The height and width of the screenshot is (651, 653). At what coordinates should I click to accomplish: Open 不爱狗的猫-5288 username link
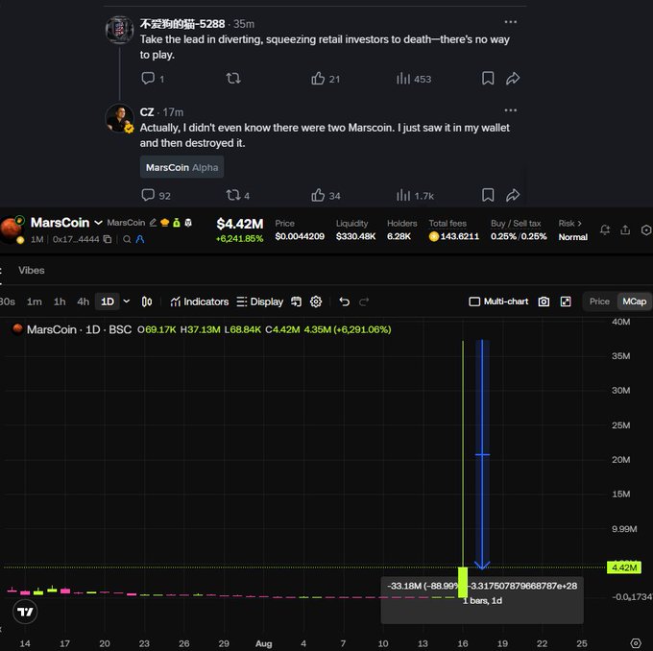click(x=182, y=24)
